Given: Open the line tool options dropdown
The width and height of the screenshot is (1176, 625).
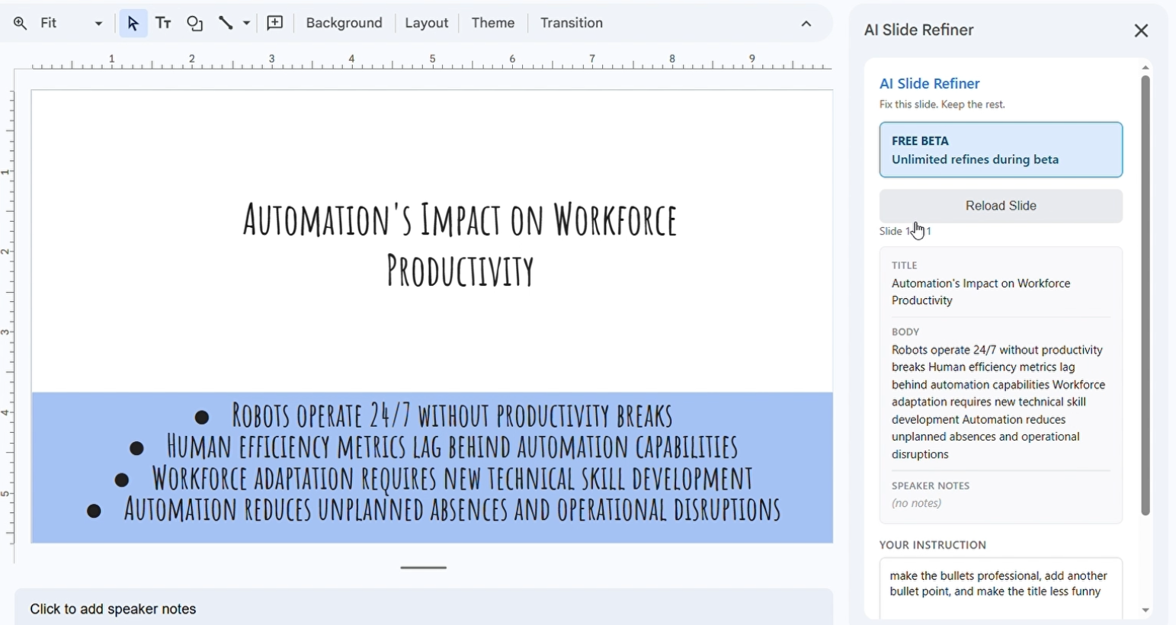Looking at the screenshot, I should (246, 23).
